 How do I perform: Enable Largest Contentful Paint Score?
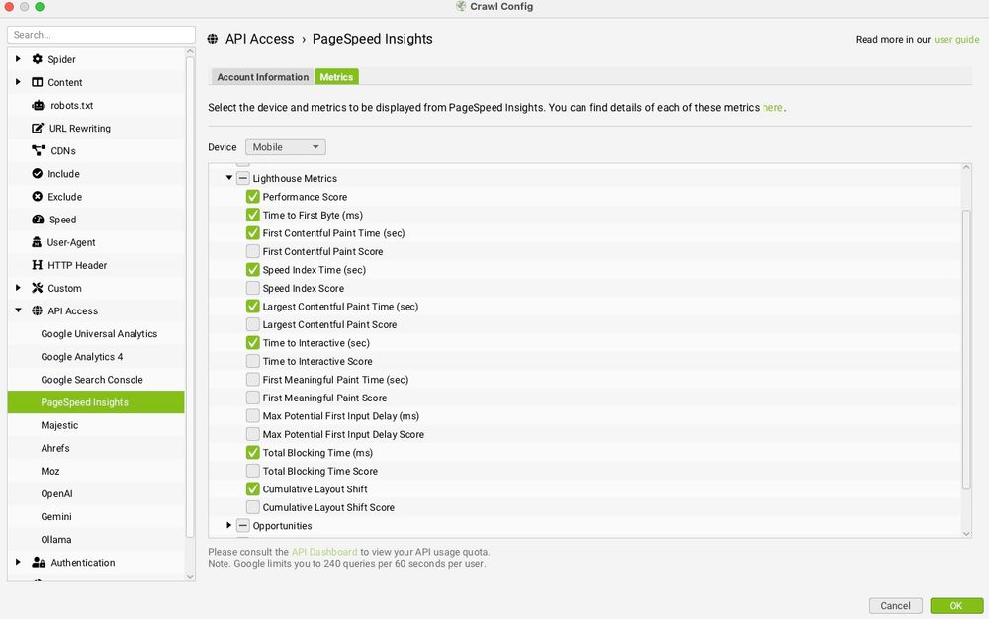click(x=253, y=324)
